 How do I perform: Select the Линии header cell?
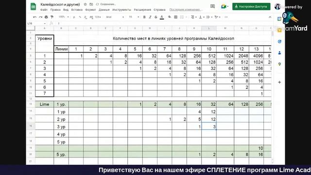61,49
